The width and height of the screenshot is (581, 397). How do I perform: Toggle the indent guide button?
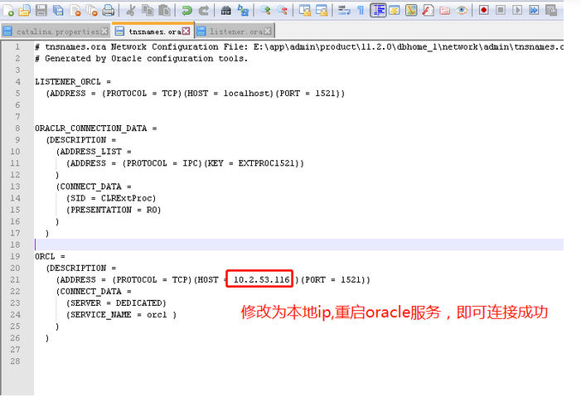coord(378,11)
